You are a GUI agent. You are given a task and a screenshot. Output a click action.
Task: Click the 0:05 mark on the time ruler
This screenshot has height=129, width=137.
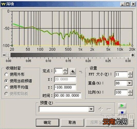tap(29, 61)
